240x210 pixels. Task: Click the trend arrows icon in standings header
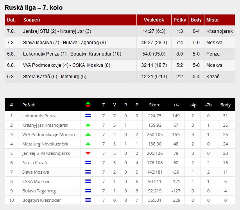click(88, 105)
